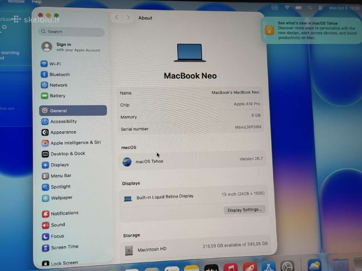362x271 pixels.
Task: Go back with the left chevron
Action: click(117, 17)
